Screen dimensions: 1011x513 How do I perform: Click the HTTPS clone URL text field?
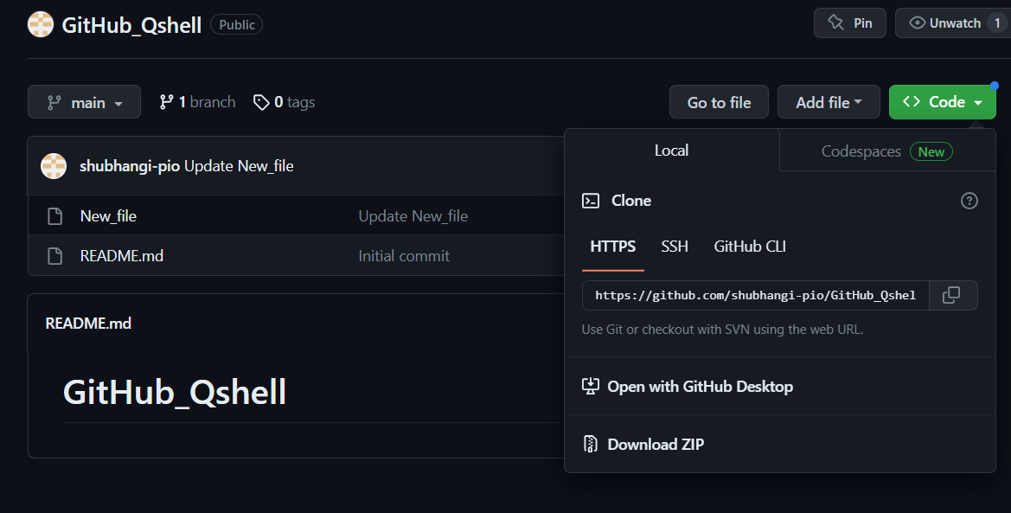point(754,295)
